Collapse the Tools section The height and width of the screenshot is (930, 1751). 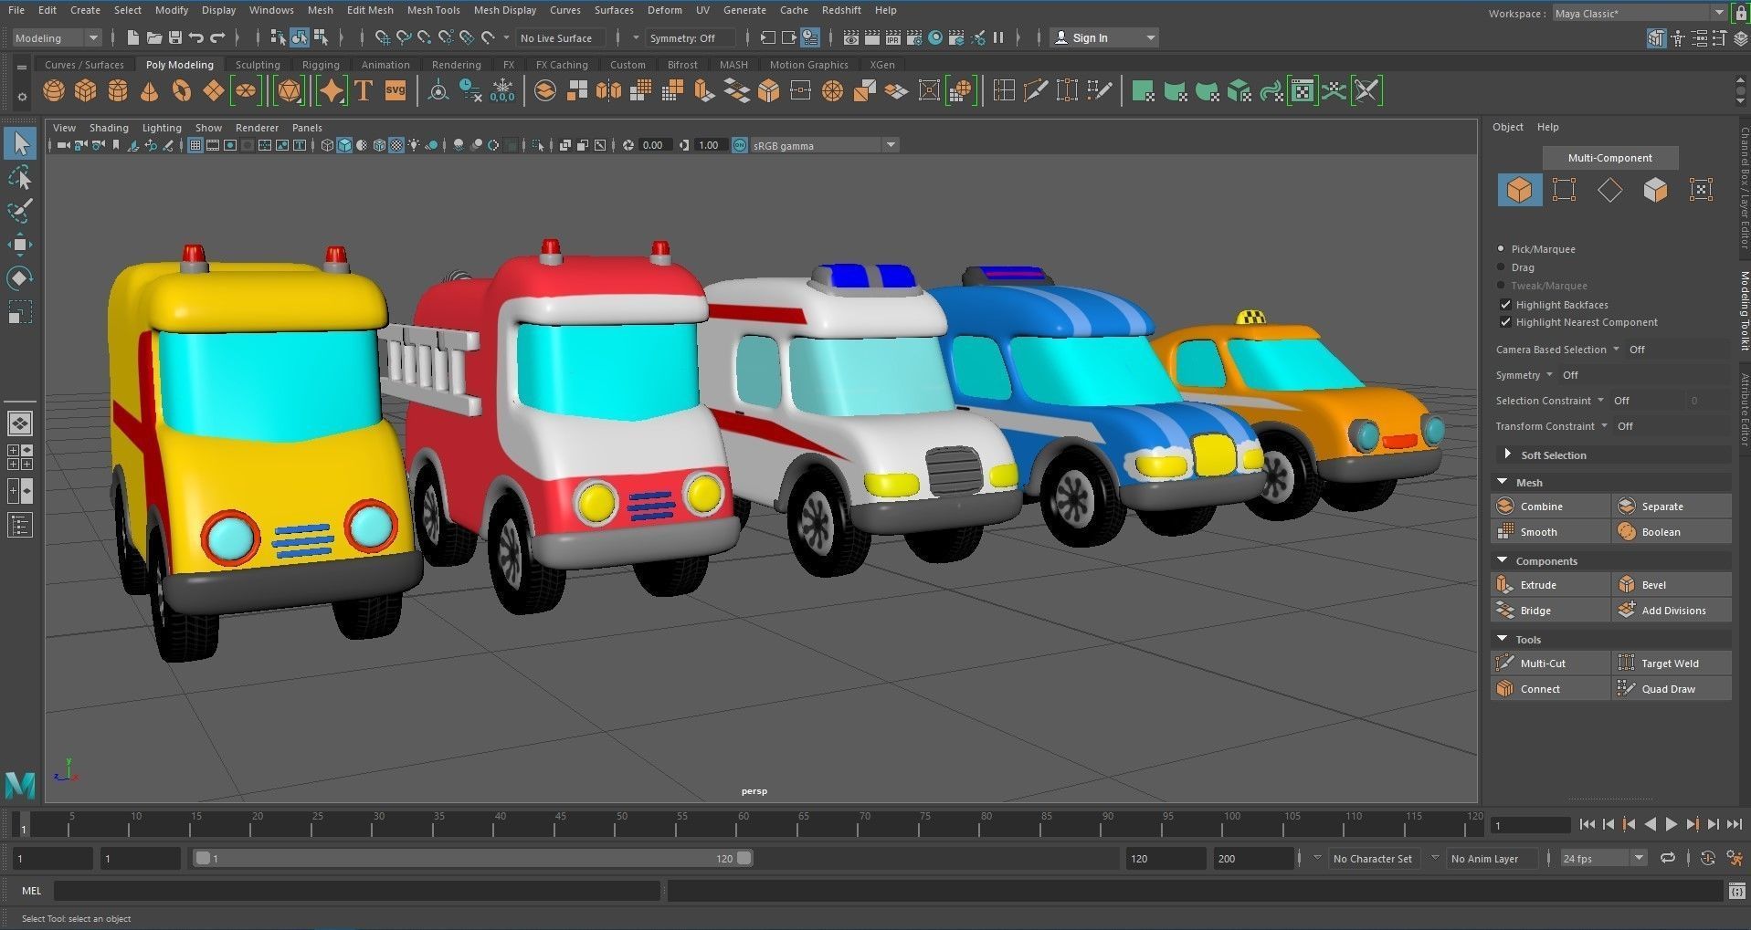coord(1611,639)
